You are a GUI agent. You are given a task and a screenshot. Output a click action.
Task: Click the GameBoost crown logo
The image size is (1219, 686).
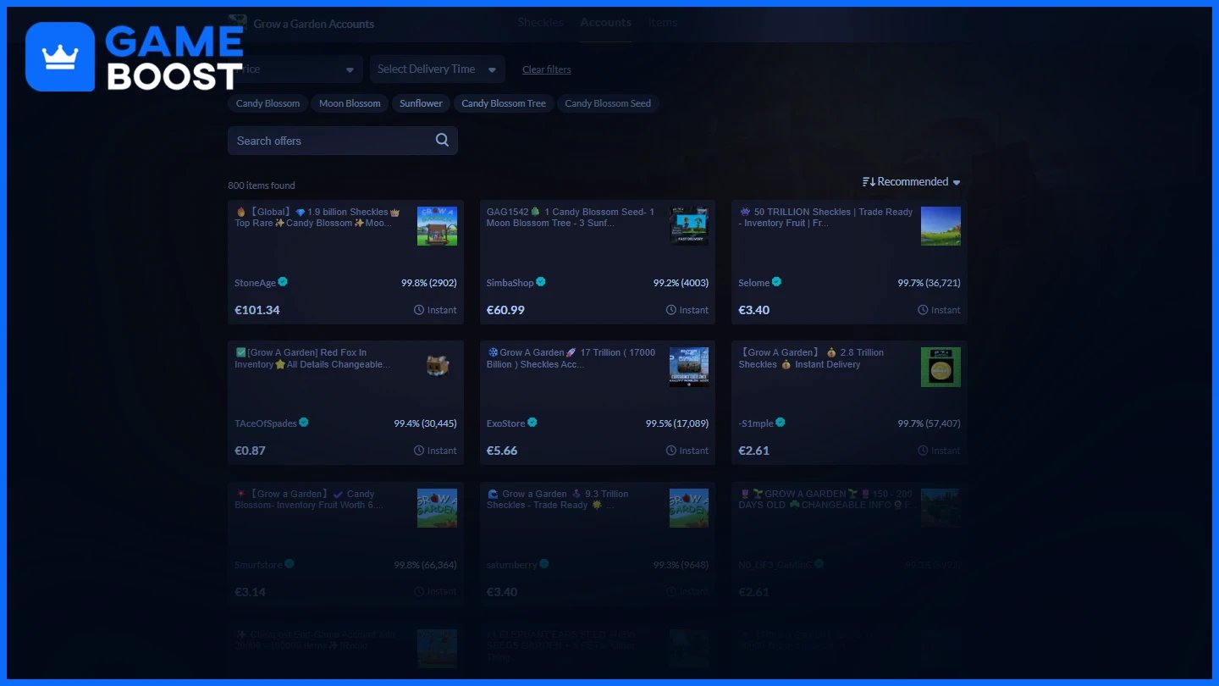60,57
